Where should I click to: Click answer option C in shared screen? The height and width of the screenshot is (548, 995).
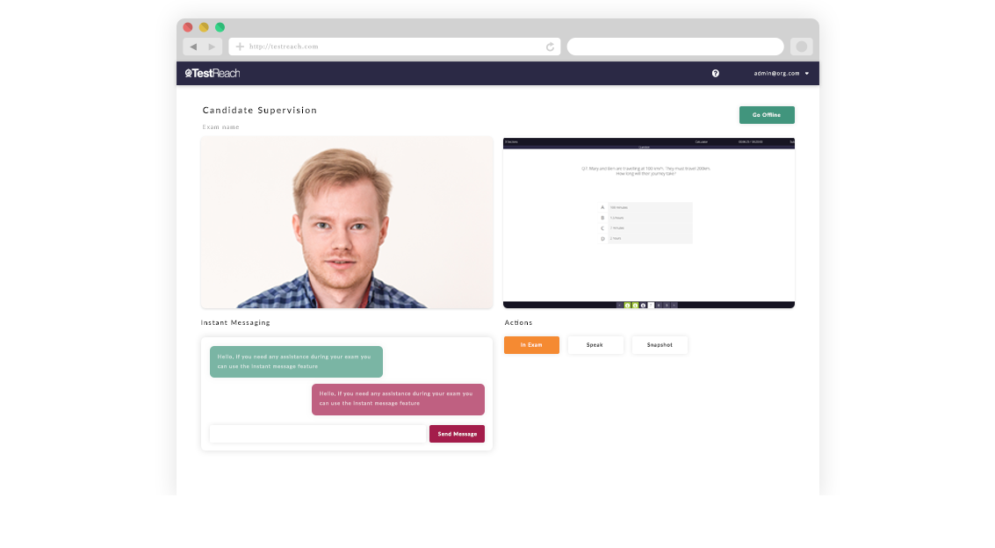point(645,227)
